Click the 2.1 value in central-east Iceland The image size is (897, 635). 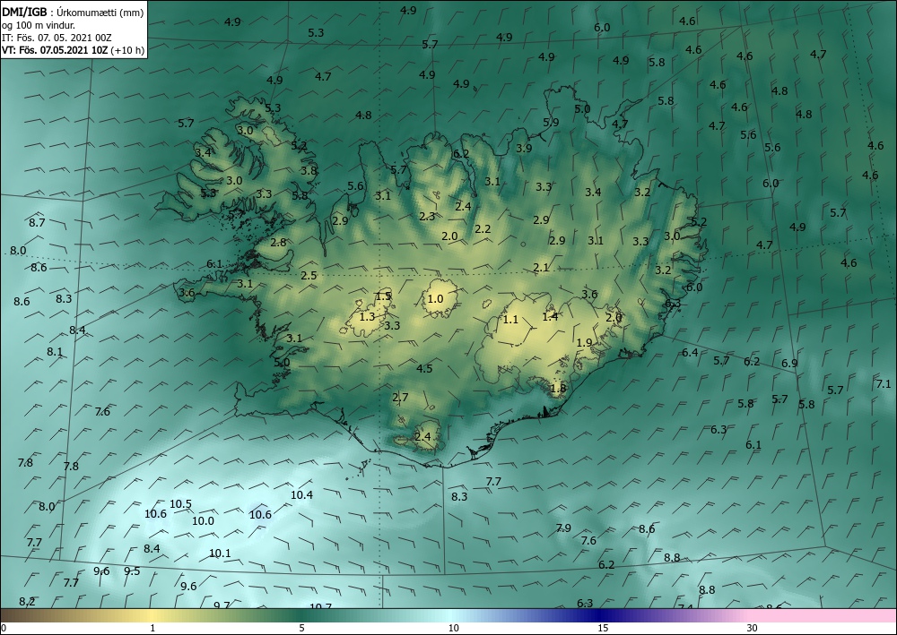(x=541, y=268)
